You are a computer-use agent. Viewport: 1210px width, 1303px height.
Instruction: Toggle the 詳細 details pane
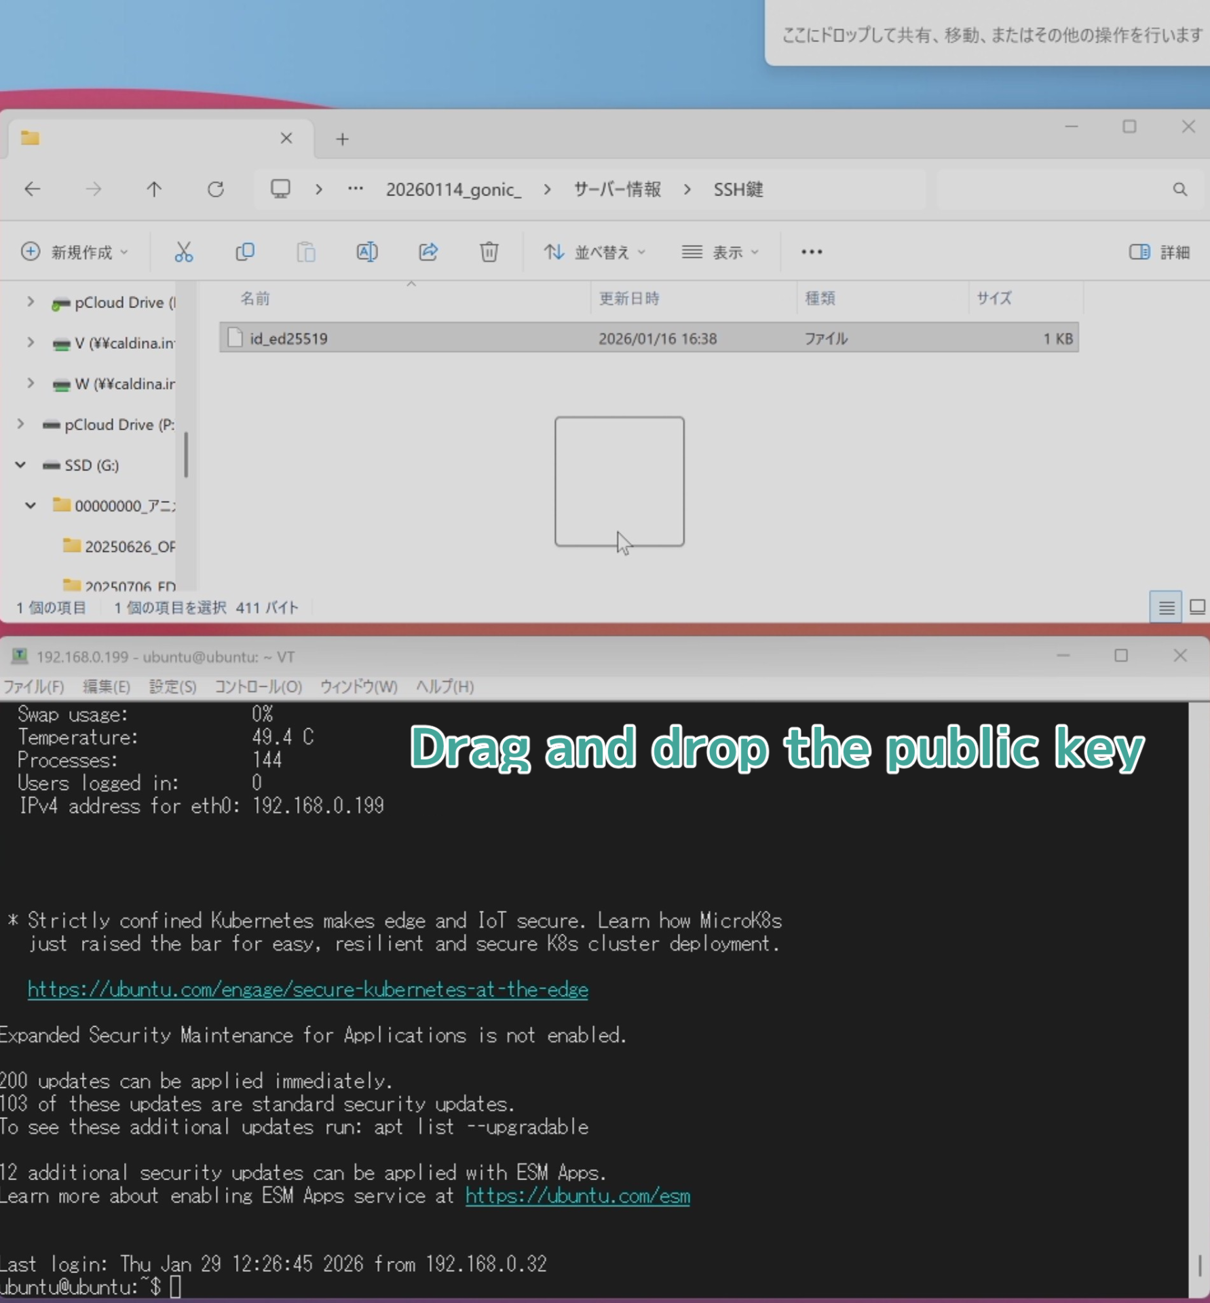click(1159, 252)
